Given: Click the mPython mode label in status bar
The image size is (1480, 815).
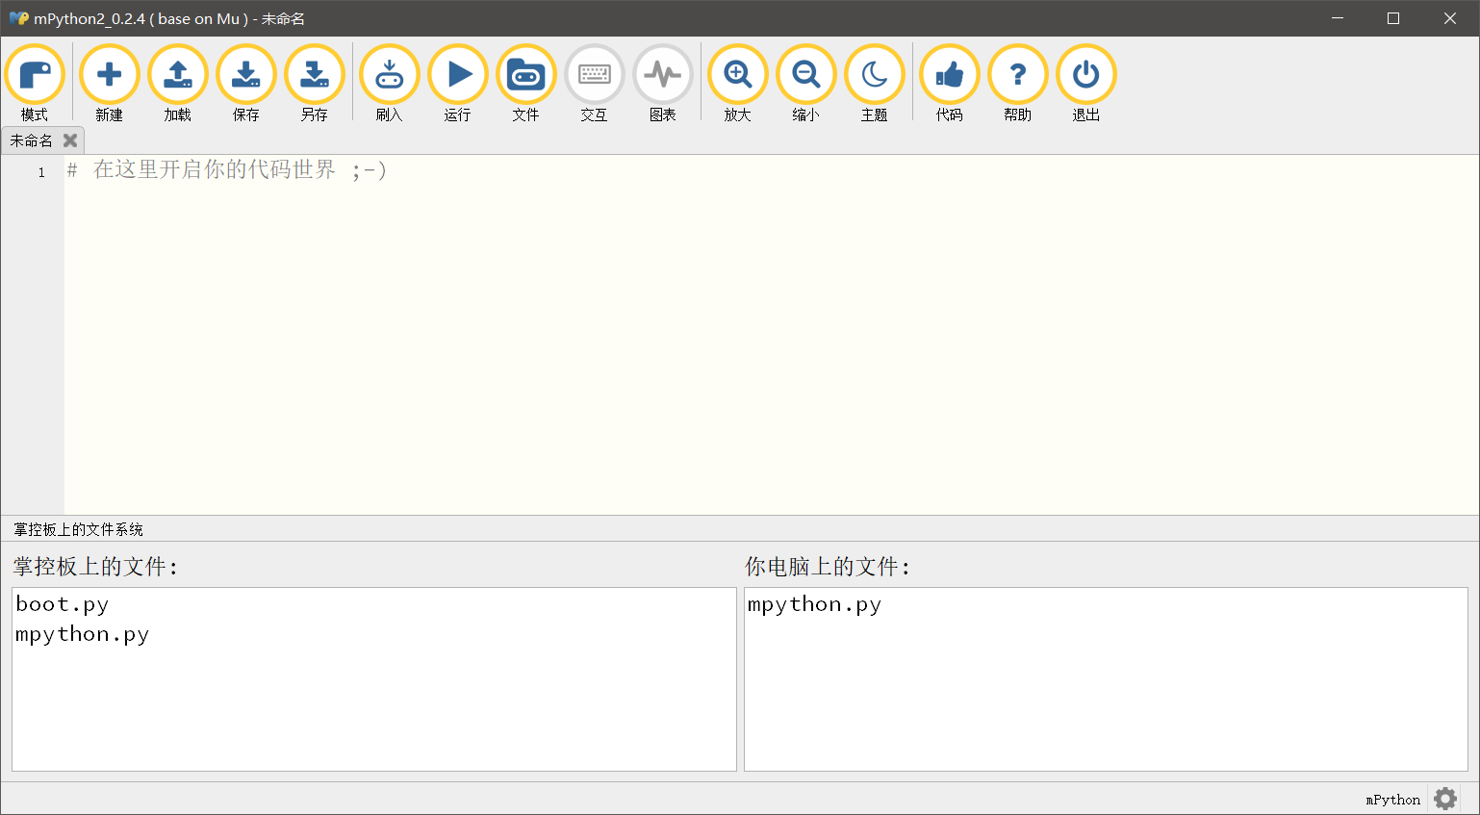Looking at the screenshot, I should (1392, 800).
